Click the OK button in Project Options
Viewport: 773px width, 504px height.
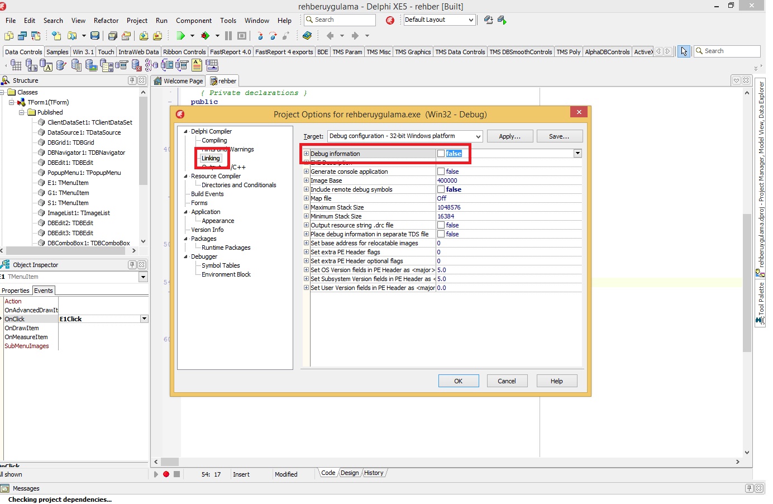[459, 381]
